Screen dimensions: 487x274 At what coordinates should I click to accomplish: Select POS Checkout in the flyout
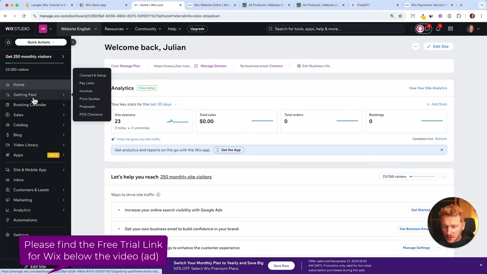click(x=91, y=114)
